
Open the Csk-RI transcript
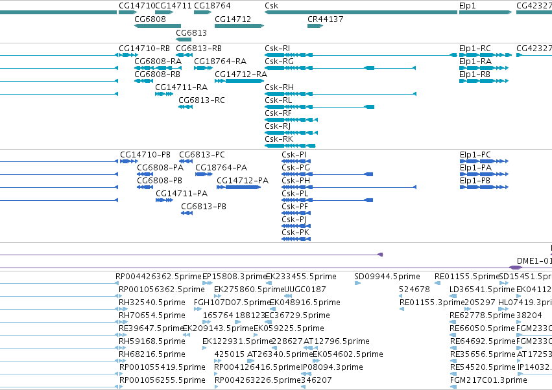click(361, 55)
